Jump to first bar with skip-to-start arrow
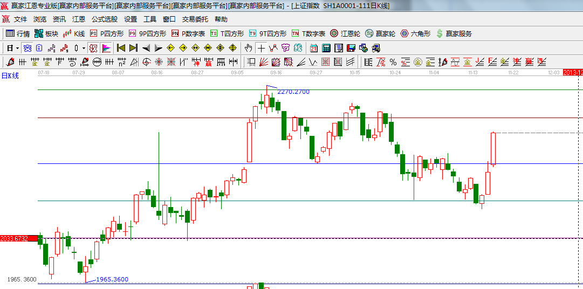This screenshot has width=583, height=289. (x=121, y=48)
